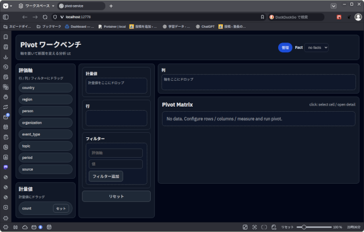Click the browser reload button
The image size is (364, 232).
[x=45, y=17]
